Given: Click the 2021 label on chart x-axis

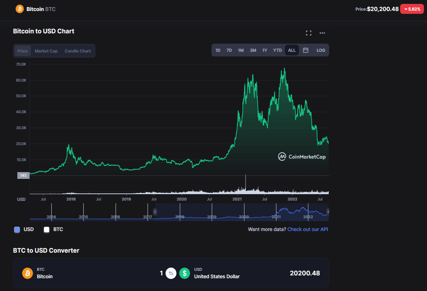Looking at the screenshot, I should [x=237, y=199].
